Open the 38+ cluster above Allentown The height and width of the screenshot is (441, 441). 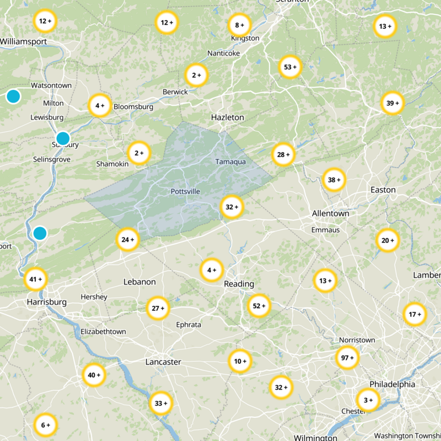(x=333, y=180)
